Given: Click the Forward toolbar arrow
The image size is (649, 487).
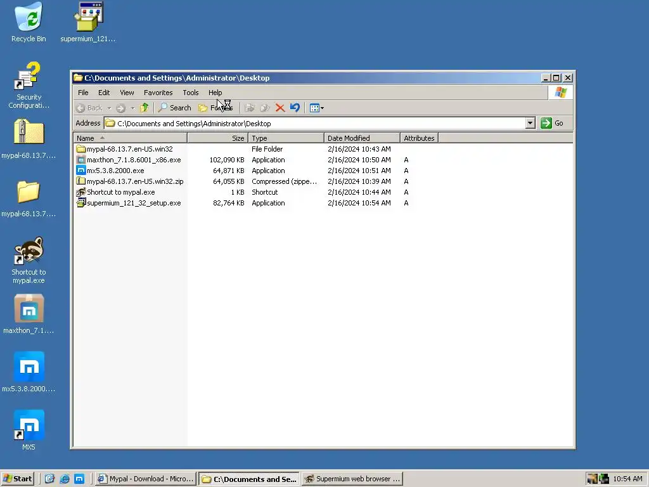Looking at the screenshot, I should (120, 108).
